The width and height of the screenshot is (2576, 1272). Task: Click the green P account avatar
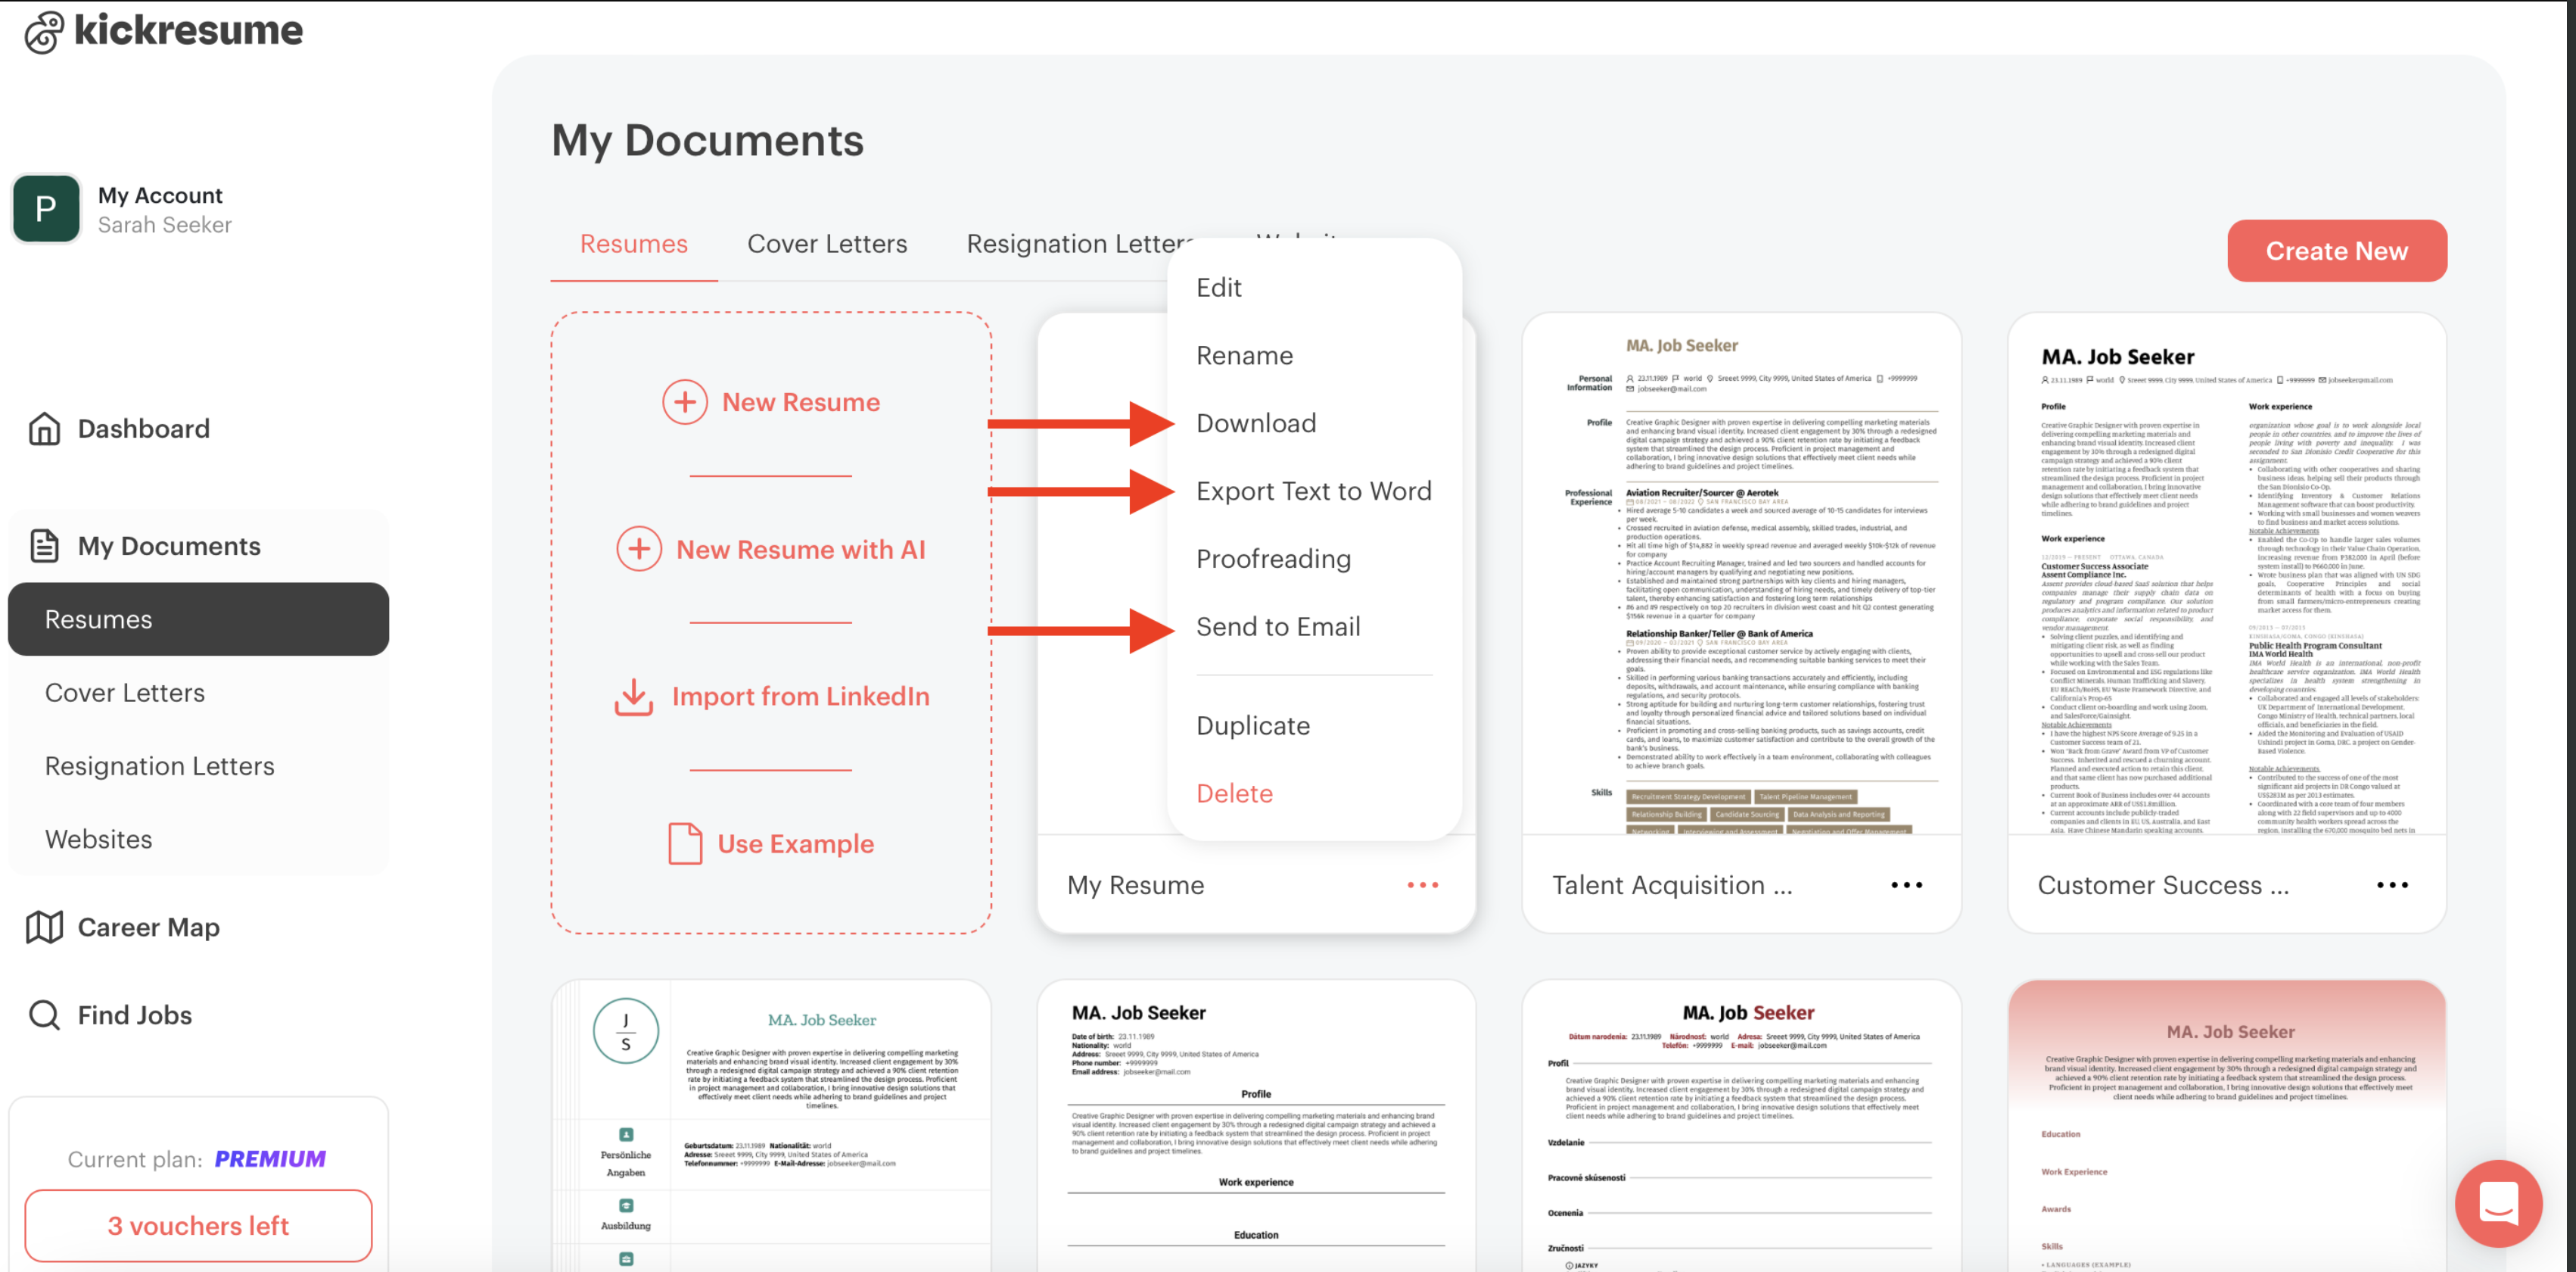pos(46,209)
